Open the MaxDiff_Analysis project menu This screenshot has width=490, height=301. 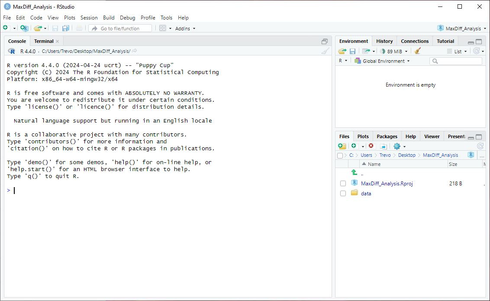click(462, 29)
